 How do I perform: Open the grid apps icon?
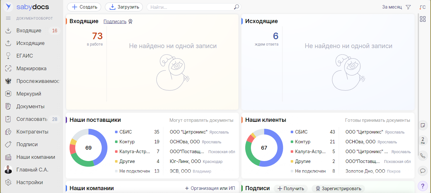[x=423, y=19]
